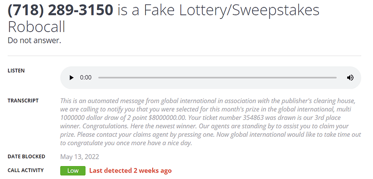Click the first line of the transcript text
This screenshot has height=179, width=373.
208,101
